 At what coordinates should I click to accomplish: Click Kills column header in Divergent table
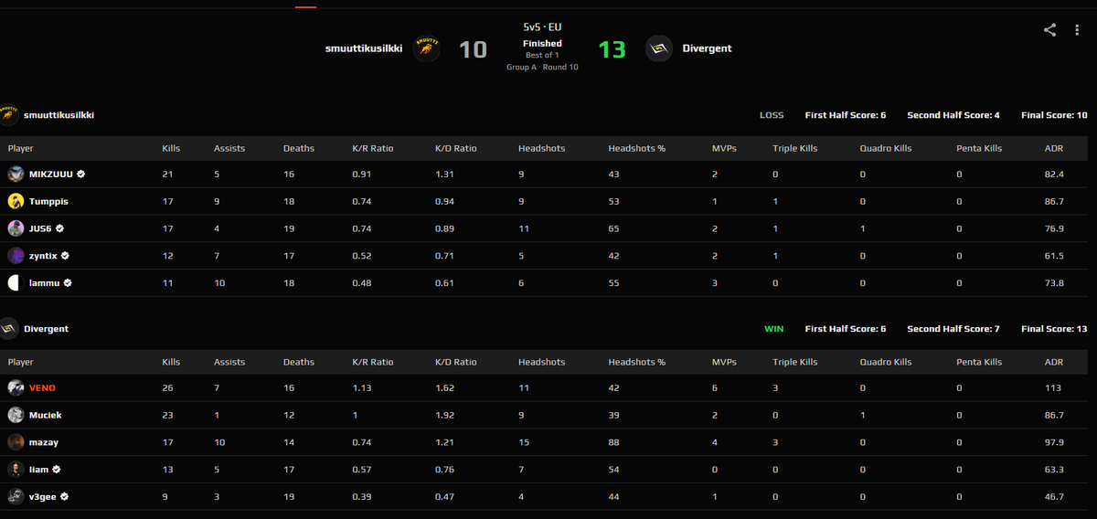pos(171,362)
